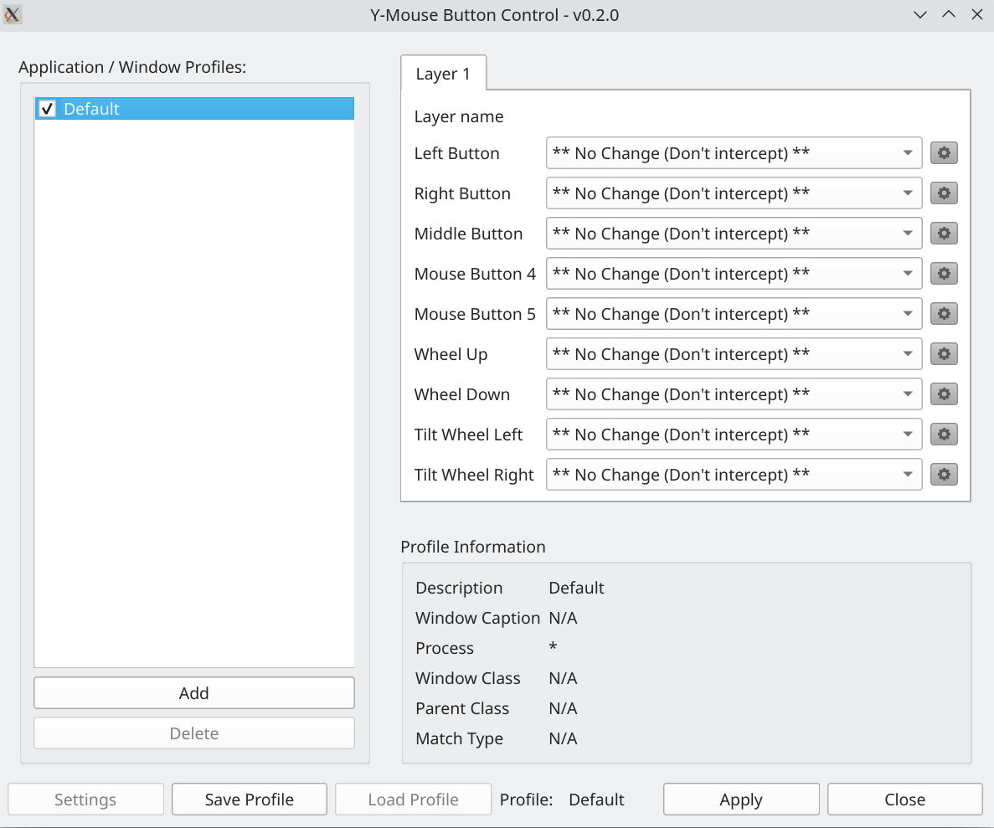The image size is (994, 828).
Task: Click the Apply button
Action: (x=741, y=800)
